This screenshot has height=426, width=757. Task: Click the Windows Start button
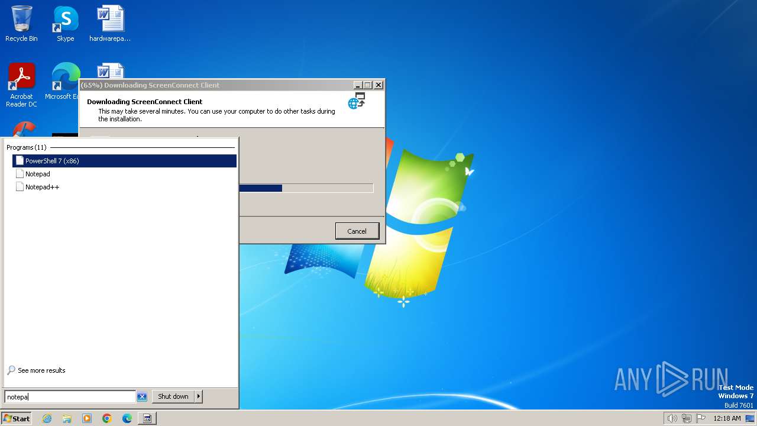[x=17, y=418]
